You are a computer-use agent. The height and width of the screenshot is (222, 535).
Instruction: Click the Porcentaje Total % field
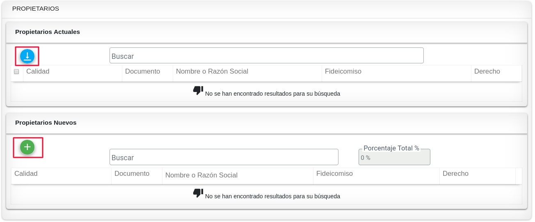[x=394, y=157]
